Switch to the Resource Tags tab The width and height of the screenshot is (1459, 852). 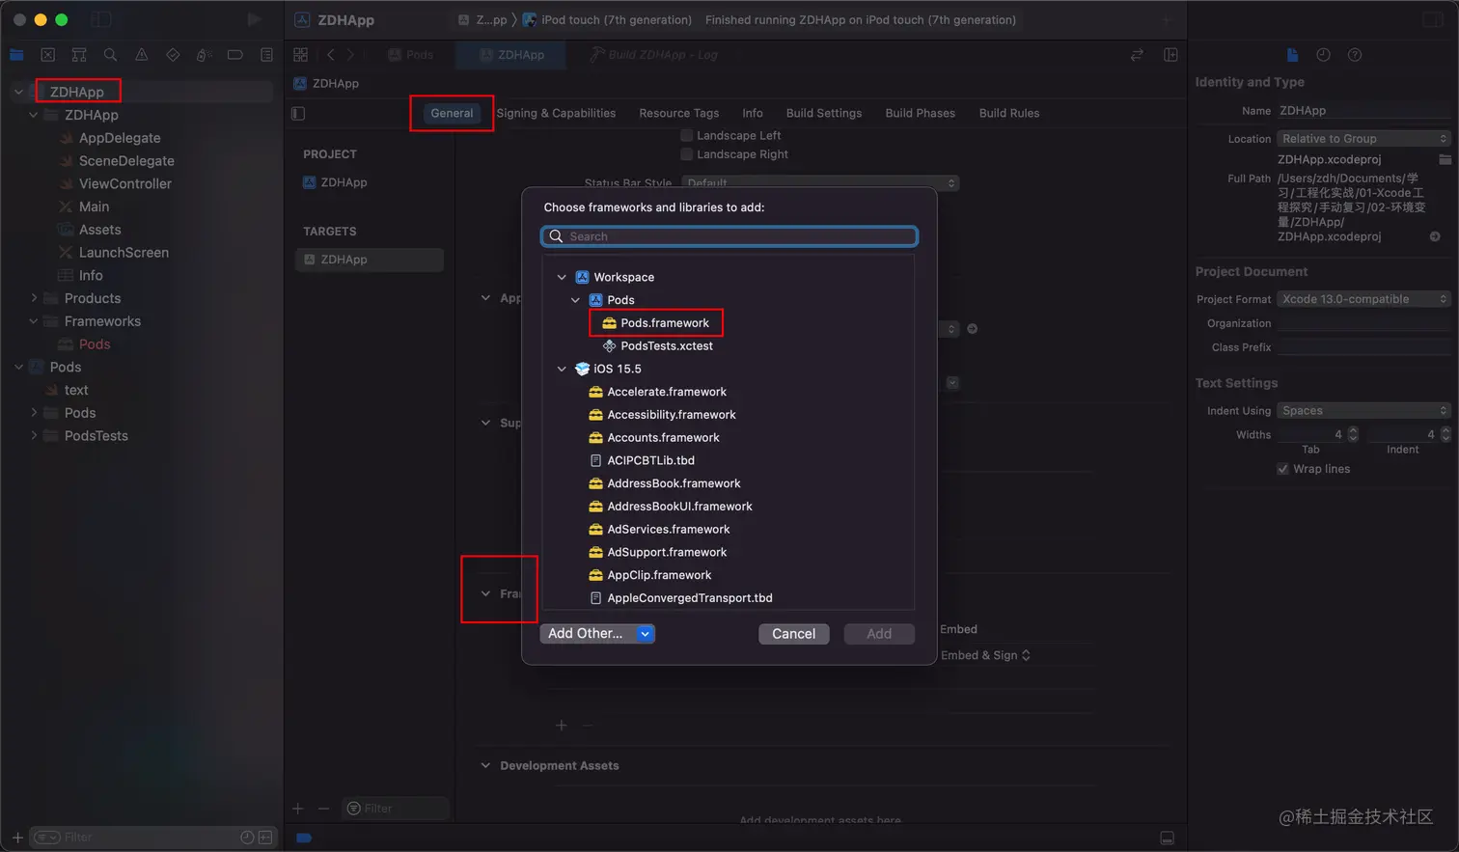click(678, 113)
